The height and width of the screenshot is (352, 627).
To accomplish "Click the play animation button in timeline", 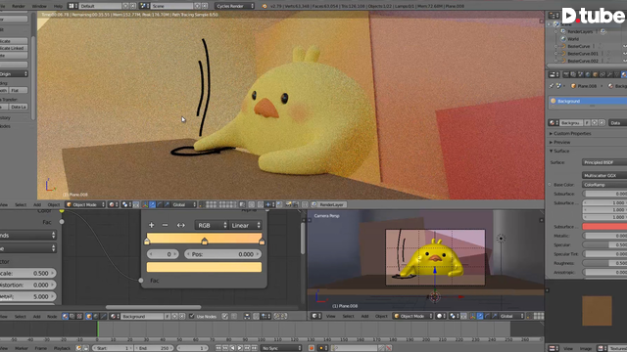I will click(240, 348).
